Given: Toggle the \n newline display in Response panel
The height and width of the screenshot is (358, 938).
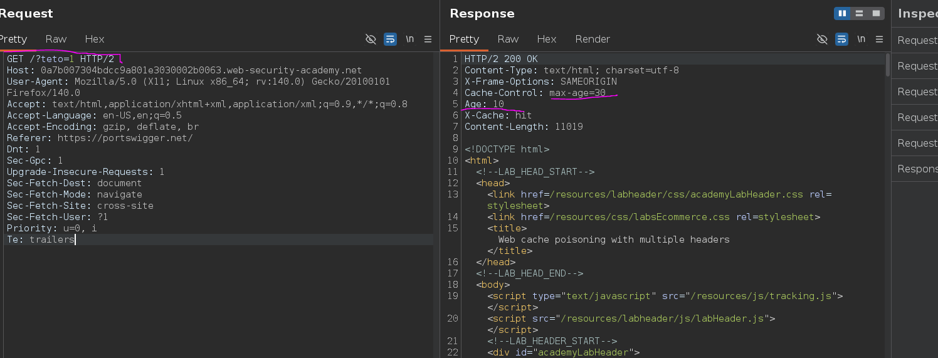Looking at the screenshot, I should (x=861, y=39).
